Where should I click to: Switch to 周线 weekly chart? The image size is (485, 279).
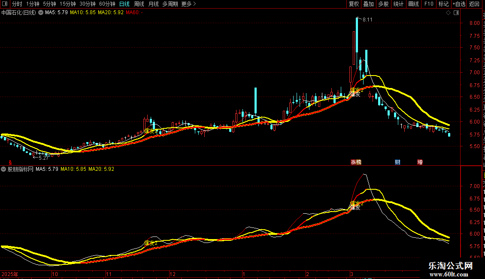[139, 4]
